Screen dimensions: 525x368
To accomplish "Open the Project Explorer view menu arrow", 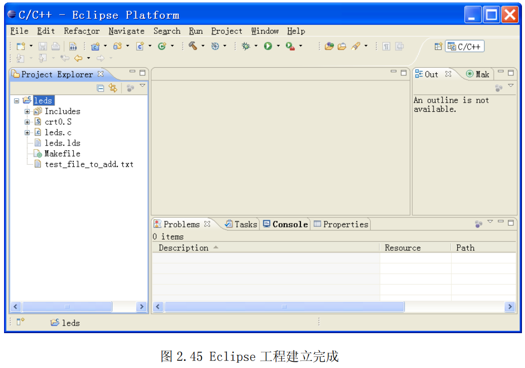I will tap(143, 86).
